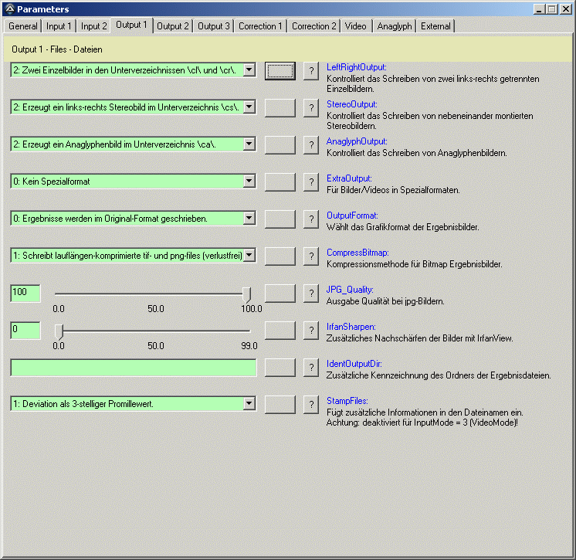The width and height of the screenshot is (576, 560).
Task: Click the help button for LeftRightOutput
Action: click(x=311, y=71)
